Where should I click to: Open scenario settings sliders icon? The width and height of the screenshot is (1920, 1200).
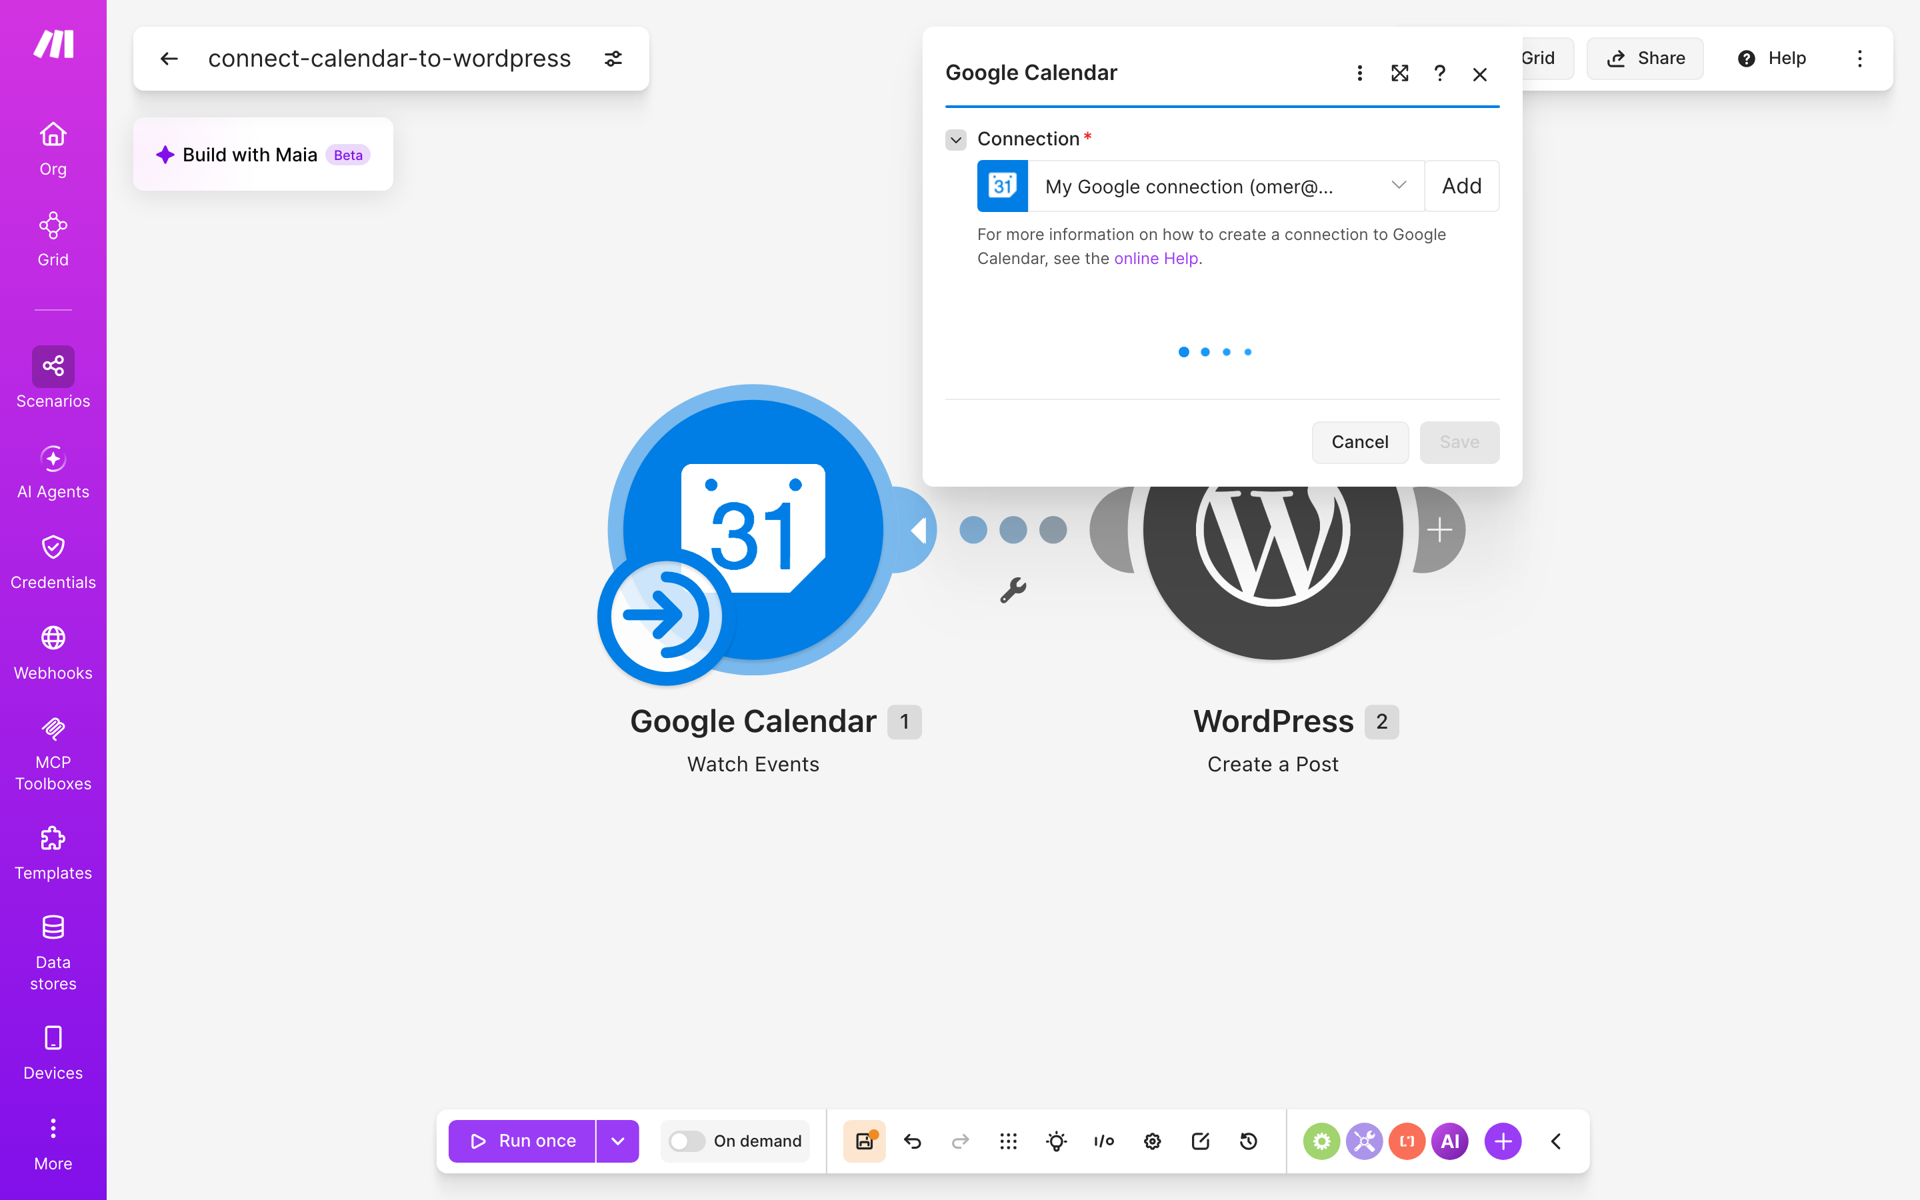(613, 59)
